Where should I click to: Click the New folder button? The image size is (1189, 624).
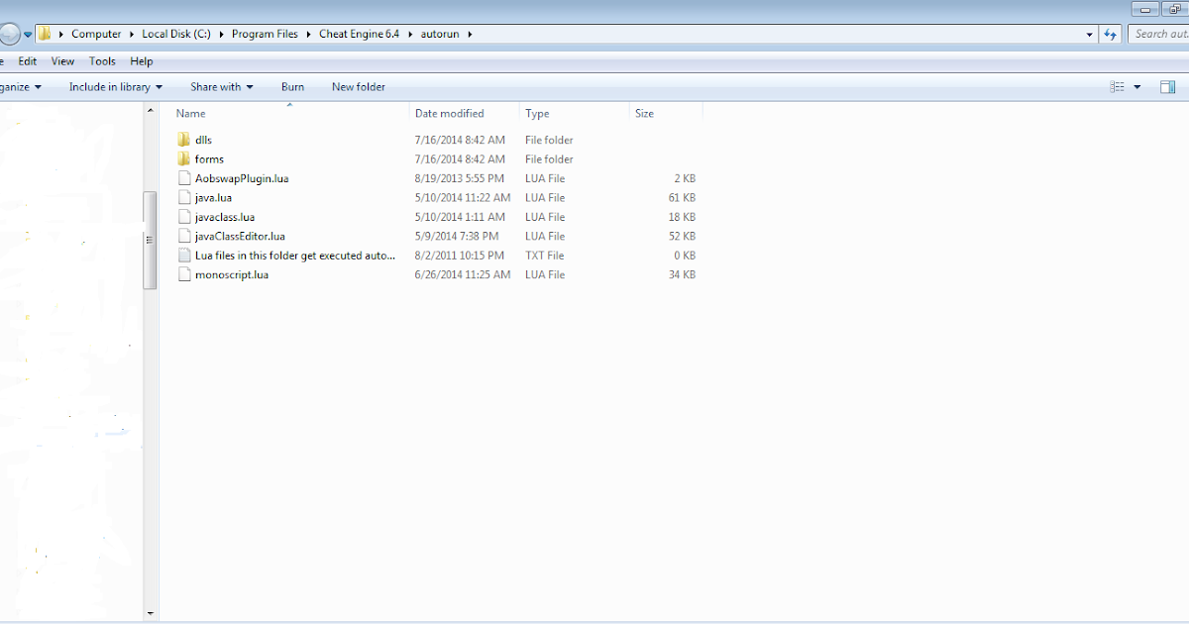[359, 87]
